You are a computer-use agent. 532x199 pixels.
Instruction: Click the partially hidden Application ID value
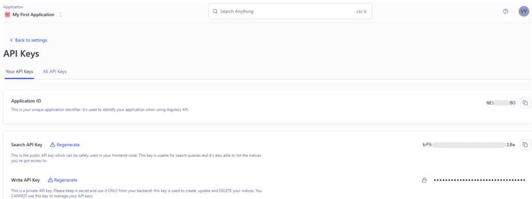click(x=501, y=103)
